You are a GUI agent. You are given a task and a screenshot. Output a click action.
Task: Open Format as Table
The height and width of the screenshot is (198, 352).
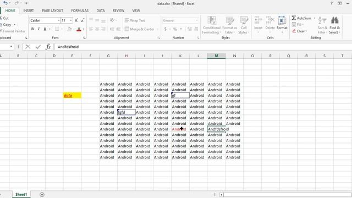(230, 25)
